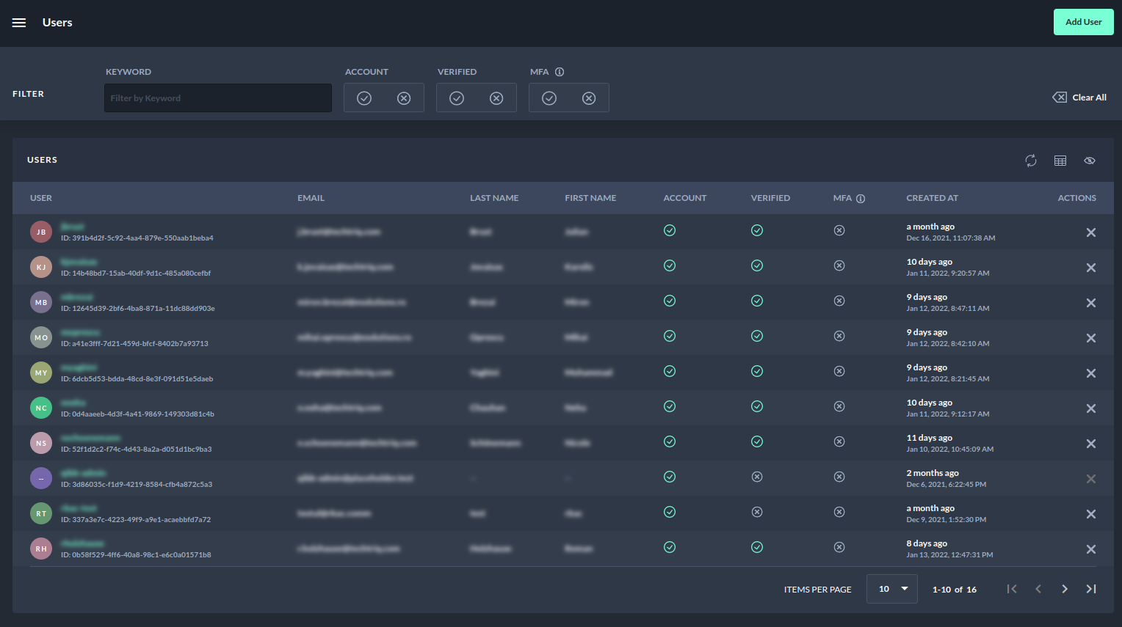Image resolution: width=1122 pixels, height=627 pixels.
Task: Remove the user created 8 days ago
Action: [1091, 549]
